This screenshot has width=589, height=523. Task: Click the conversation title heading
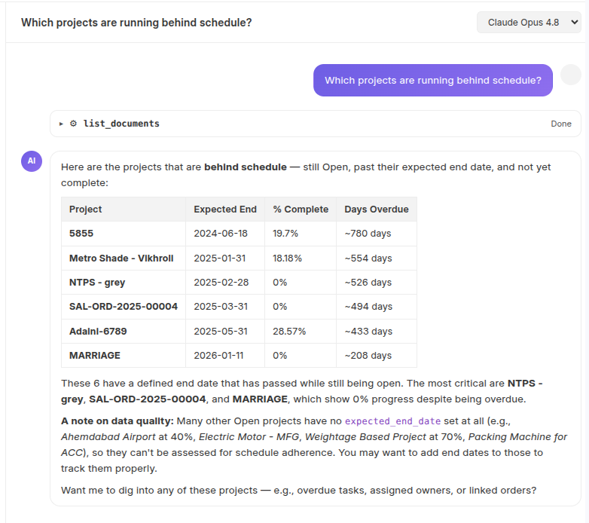click(x=136, y=23)
